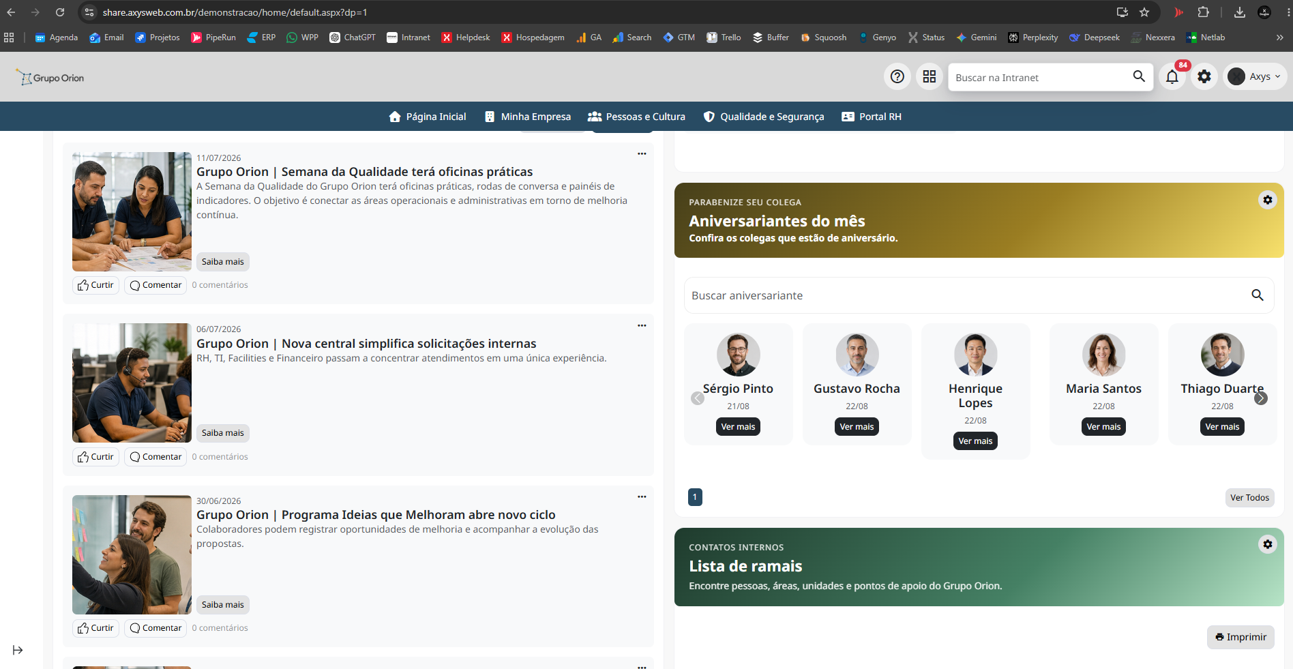
Task: Open the Portal RH menu
Action: point(872,117)
